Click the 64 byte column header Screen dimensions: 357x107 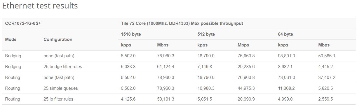[285, 34]
